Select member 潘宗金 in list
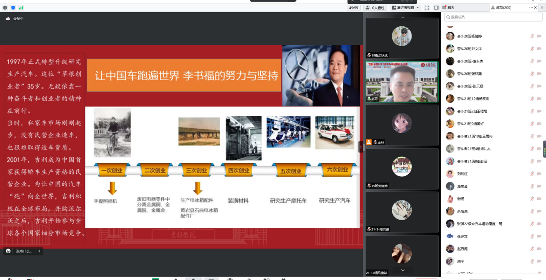546x280 pixels. tap(494, 187)
